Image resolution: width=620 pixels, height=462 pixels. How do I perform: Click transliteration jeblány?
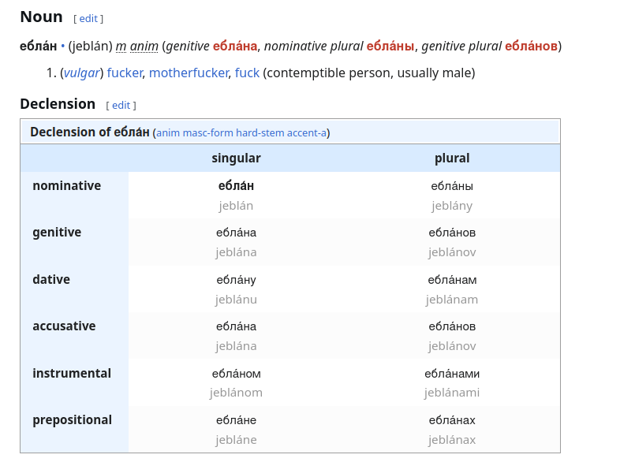pyautogui.click(x=452, y=206)
